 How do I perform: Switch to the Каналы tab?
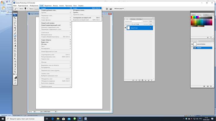[x=133, y=19]
